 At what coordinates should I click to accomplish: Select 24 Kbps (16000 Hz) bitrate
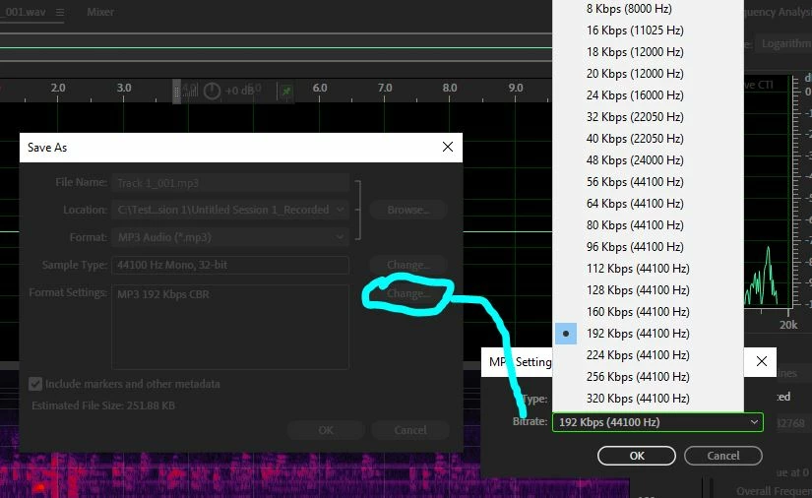649,95
